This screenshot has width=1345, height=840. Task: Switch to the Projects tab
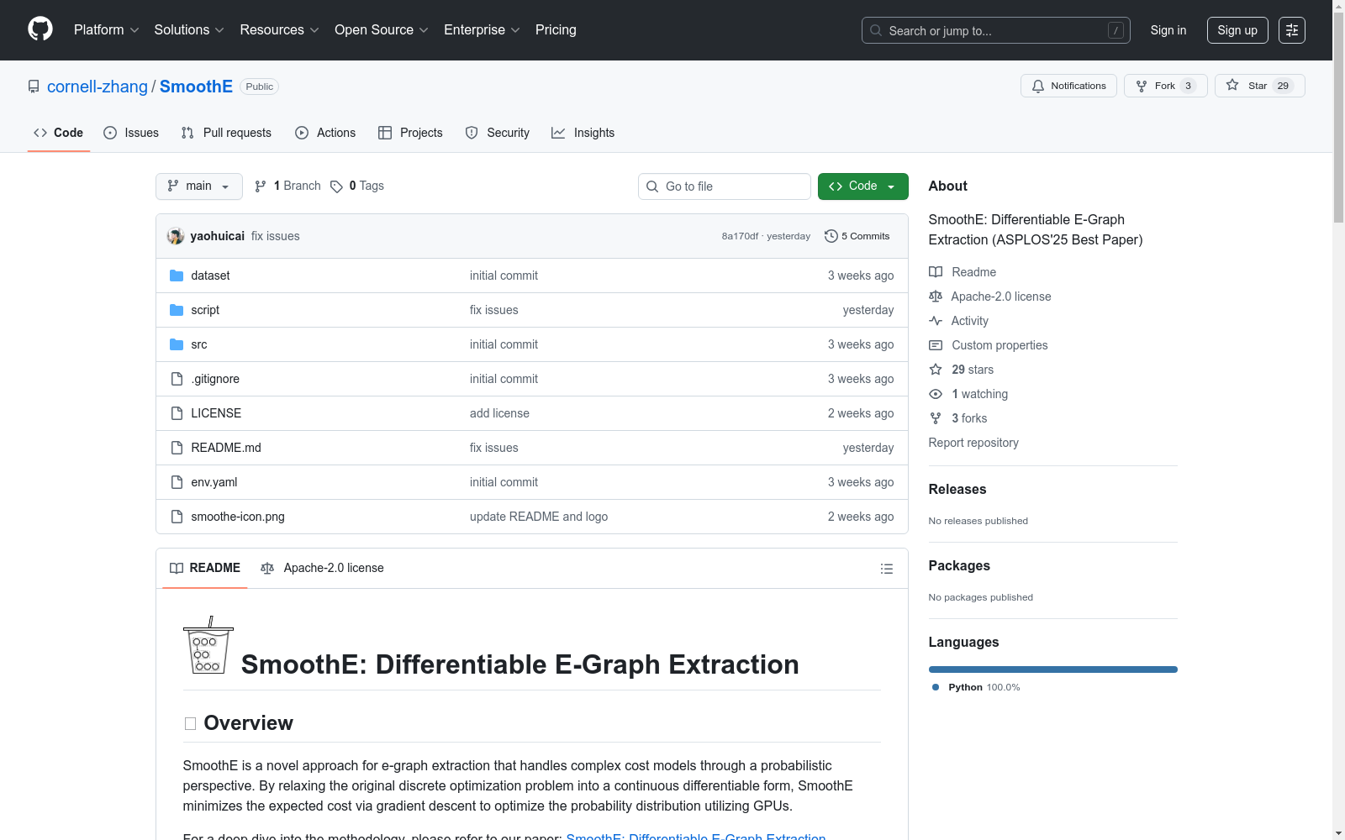click(x=410, y=133)
